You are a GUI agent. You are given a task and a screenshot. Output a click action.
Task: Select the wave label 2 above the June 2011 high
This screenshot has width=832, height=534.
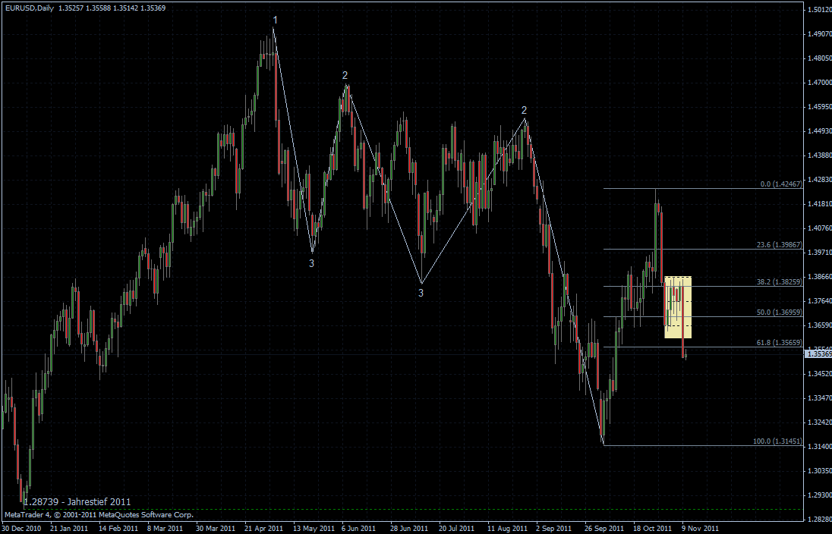click(345, 75)
